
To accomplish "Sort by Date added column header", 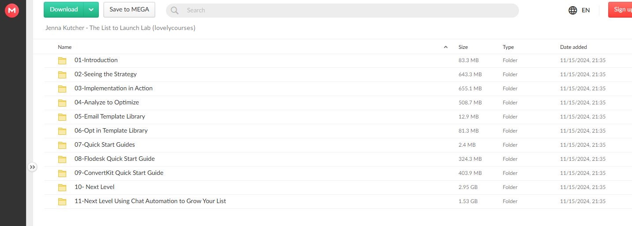I will point(573,47).
